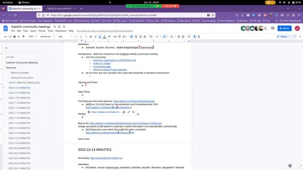303x170 pixels.
Task: Insert image using the toolbar picture icon
Action: point(124,37)
